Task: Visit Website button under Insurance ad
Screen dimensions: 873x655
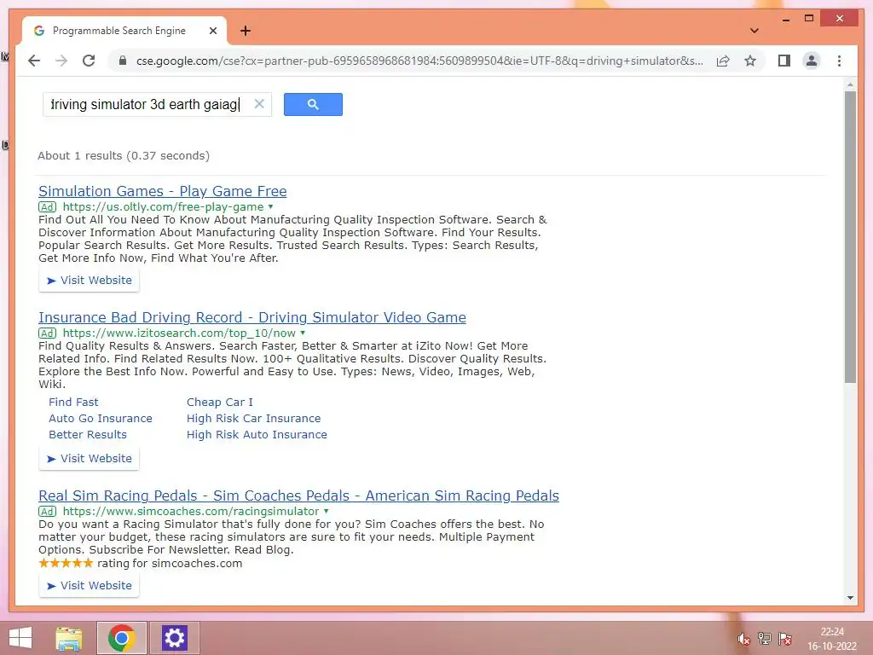Action: (89, 458)
